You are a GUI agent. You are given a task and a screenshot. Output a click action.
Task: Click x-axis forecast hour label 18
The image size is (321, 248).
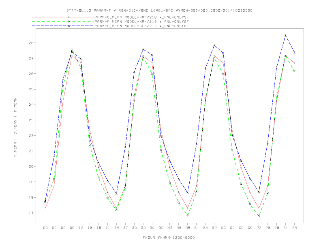(98, 228)
